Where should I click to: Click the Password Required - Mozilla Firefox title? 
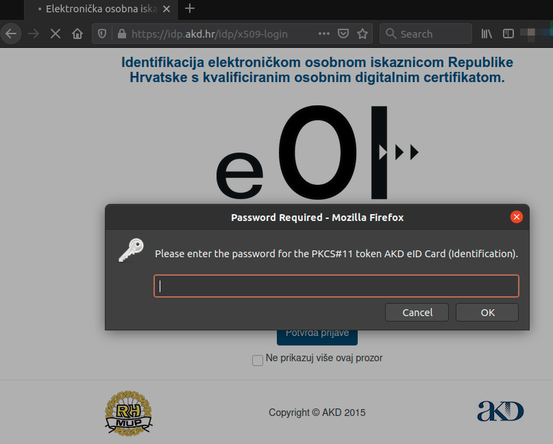[x=317, y=218]
